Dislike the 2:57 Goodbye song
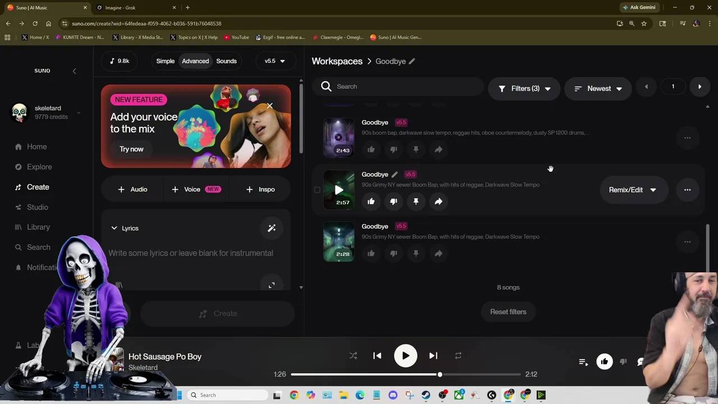718x404 pixels. tap(393, 201)
